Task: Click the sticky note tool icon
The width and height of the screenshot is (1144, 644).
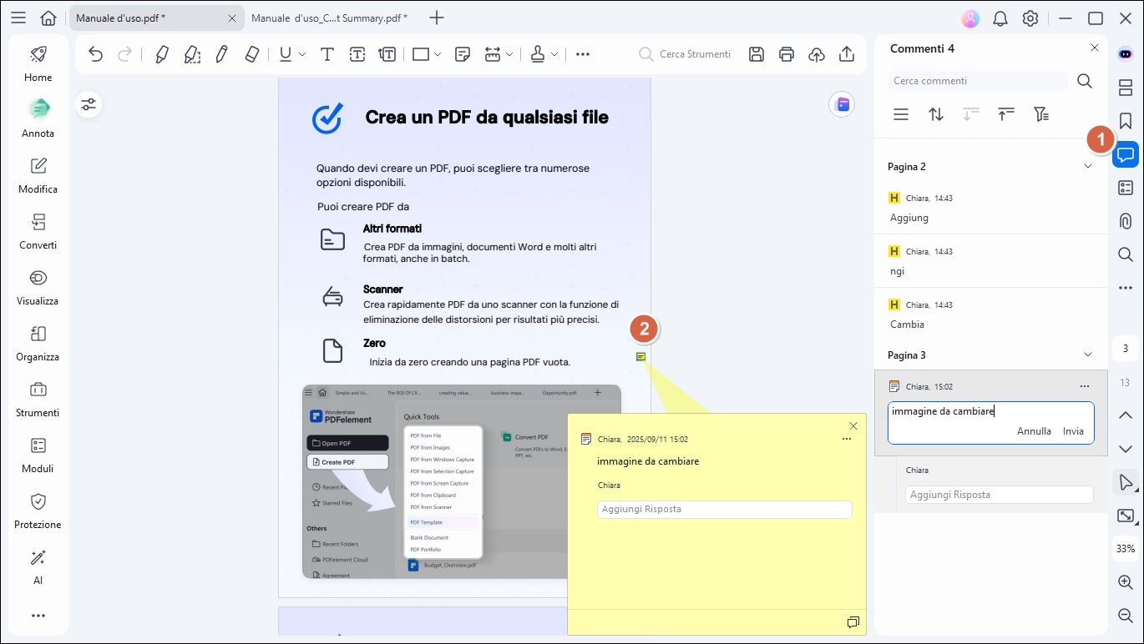Action: [463, 54]
